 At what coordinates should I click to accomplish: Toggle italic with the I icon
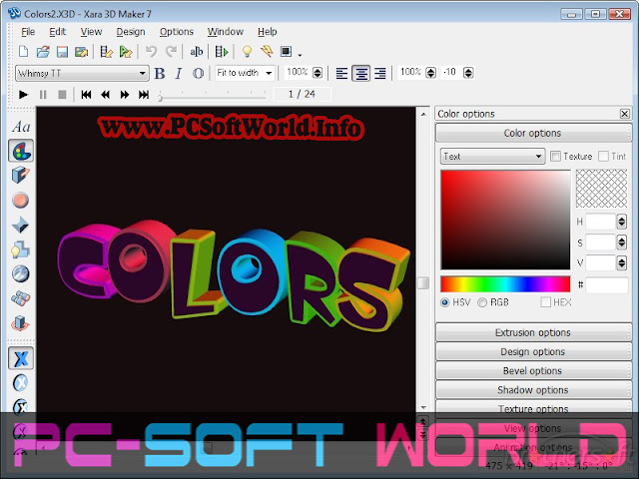[178, 73]
